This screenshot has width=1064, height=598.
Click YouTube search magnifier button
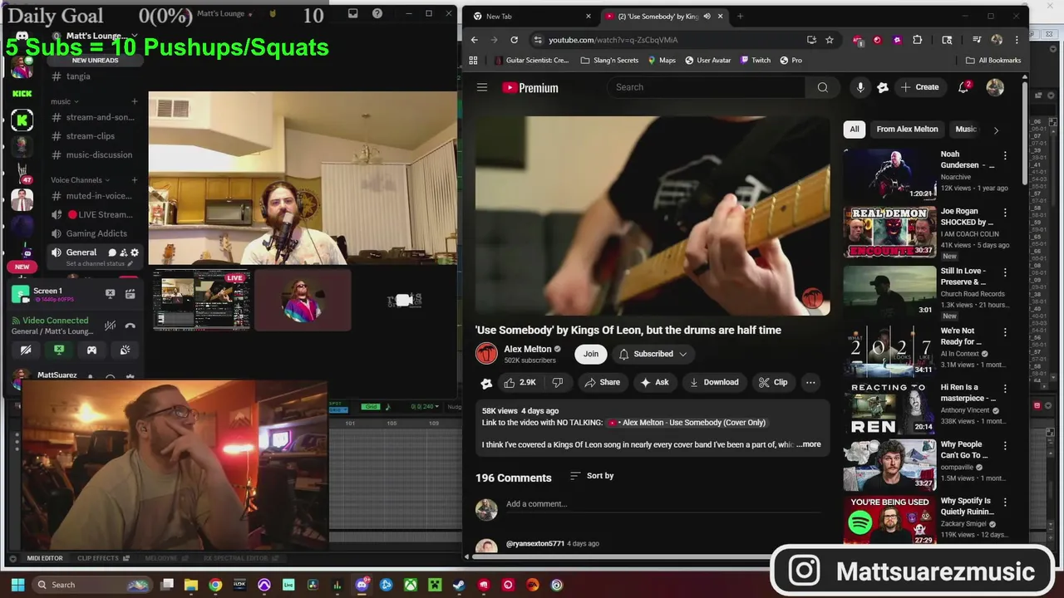[x=822, y=87]
